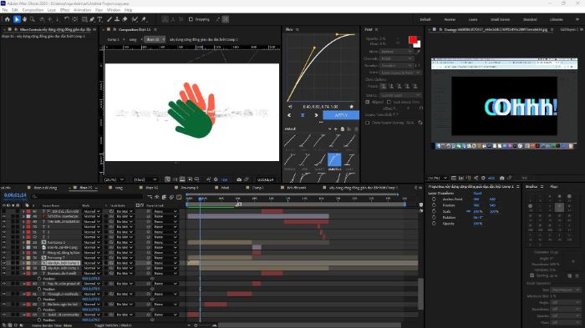585x328 pixels.
Task: Open the composition mini-flowchart in timeline
Action: click(x=150, y=197)
